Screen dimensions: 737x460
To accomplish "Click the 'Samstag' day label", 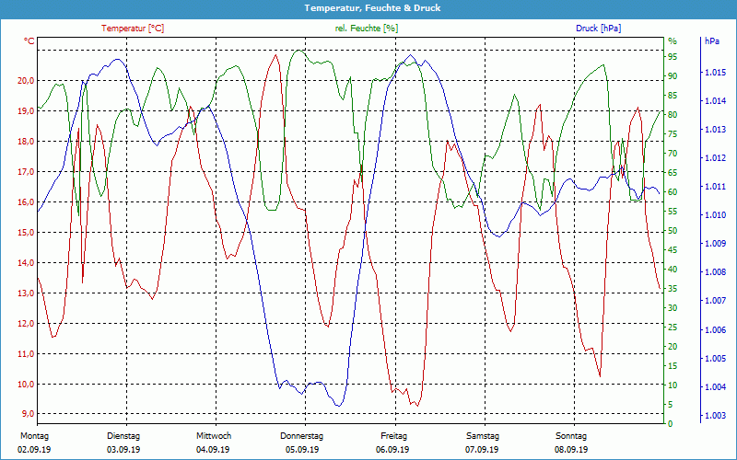I will click(482, 436).
